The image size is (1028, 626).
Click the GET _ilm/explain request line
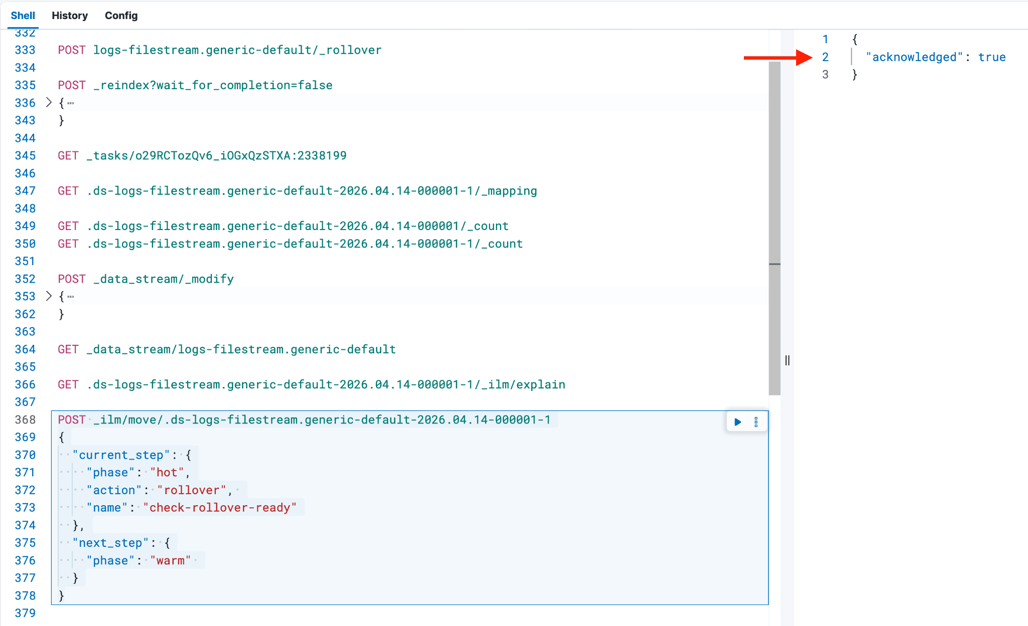(311, 384)
